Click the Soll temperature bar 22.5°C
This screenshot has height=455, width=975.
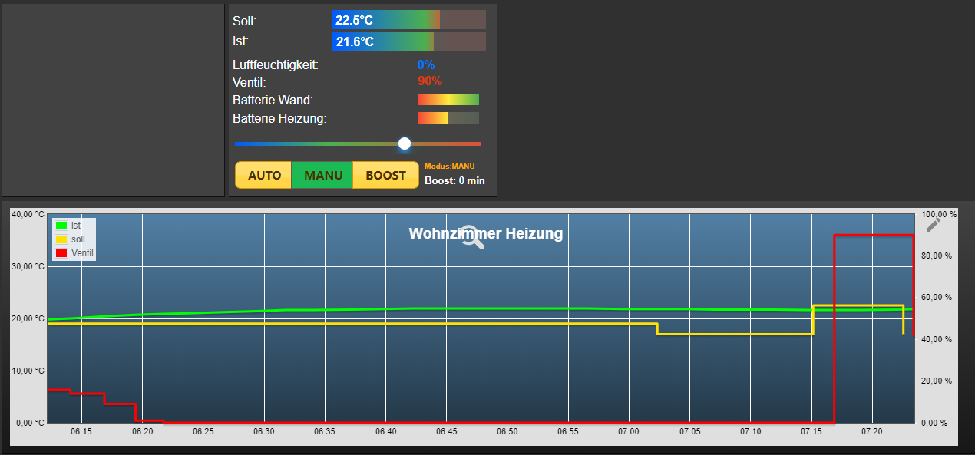[x=409, y=20]
